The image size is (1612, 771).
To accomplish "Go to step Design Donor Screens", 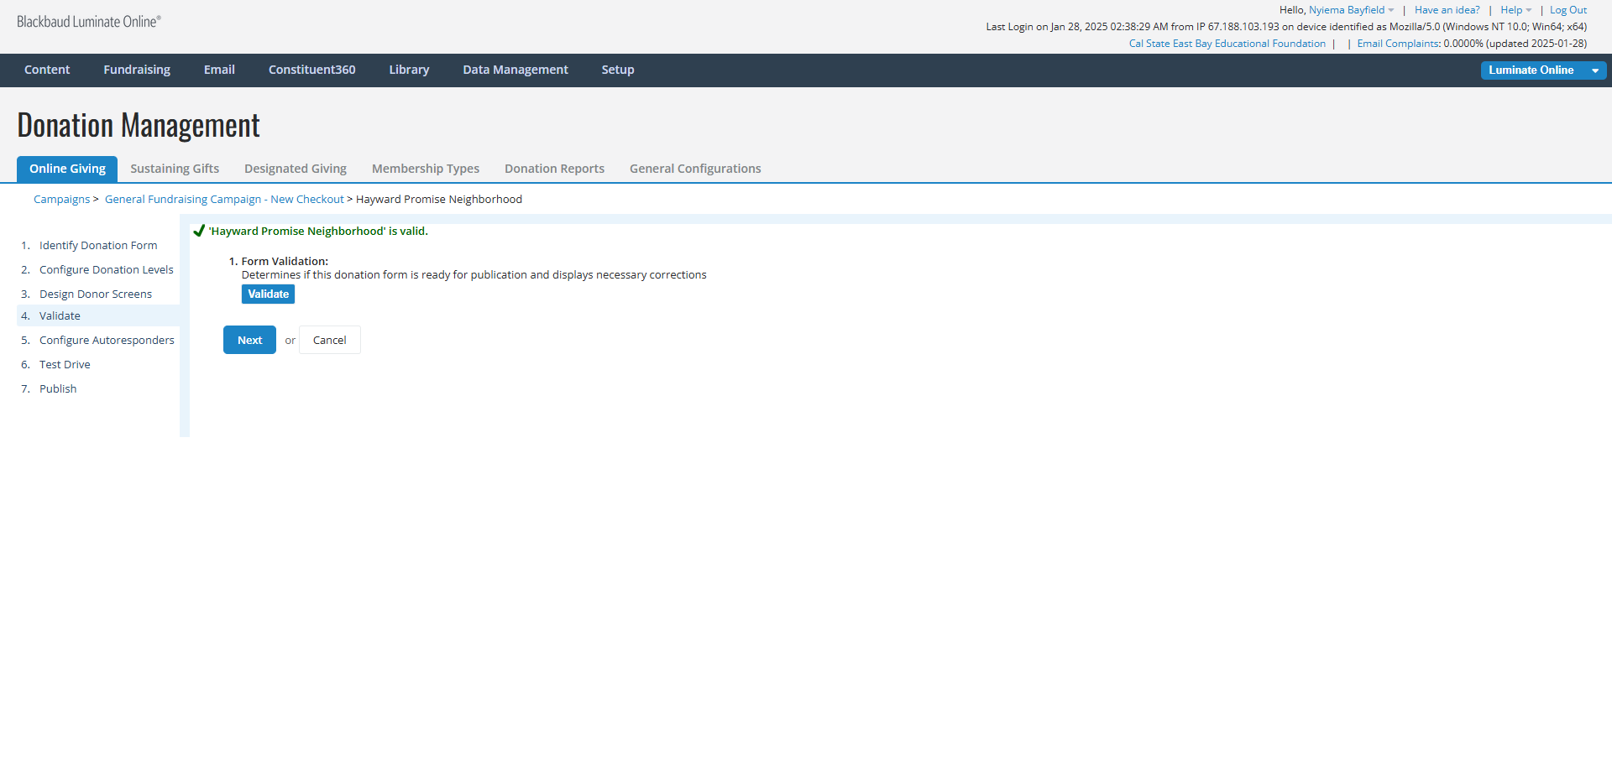I will click(96, 294).
